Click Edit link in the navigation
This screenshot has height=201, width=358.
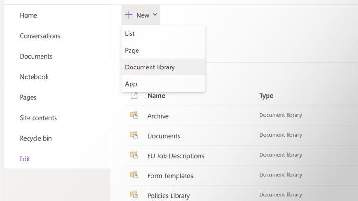(x=25, y=159)
